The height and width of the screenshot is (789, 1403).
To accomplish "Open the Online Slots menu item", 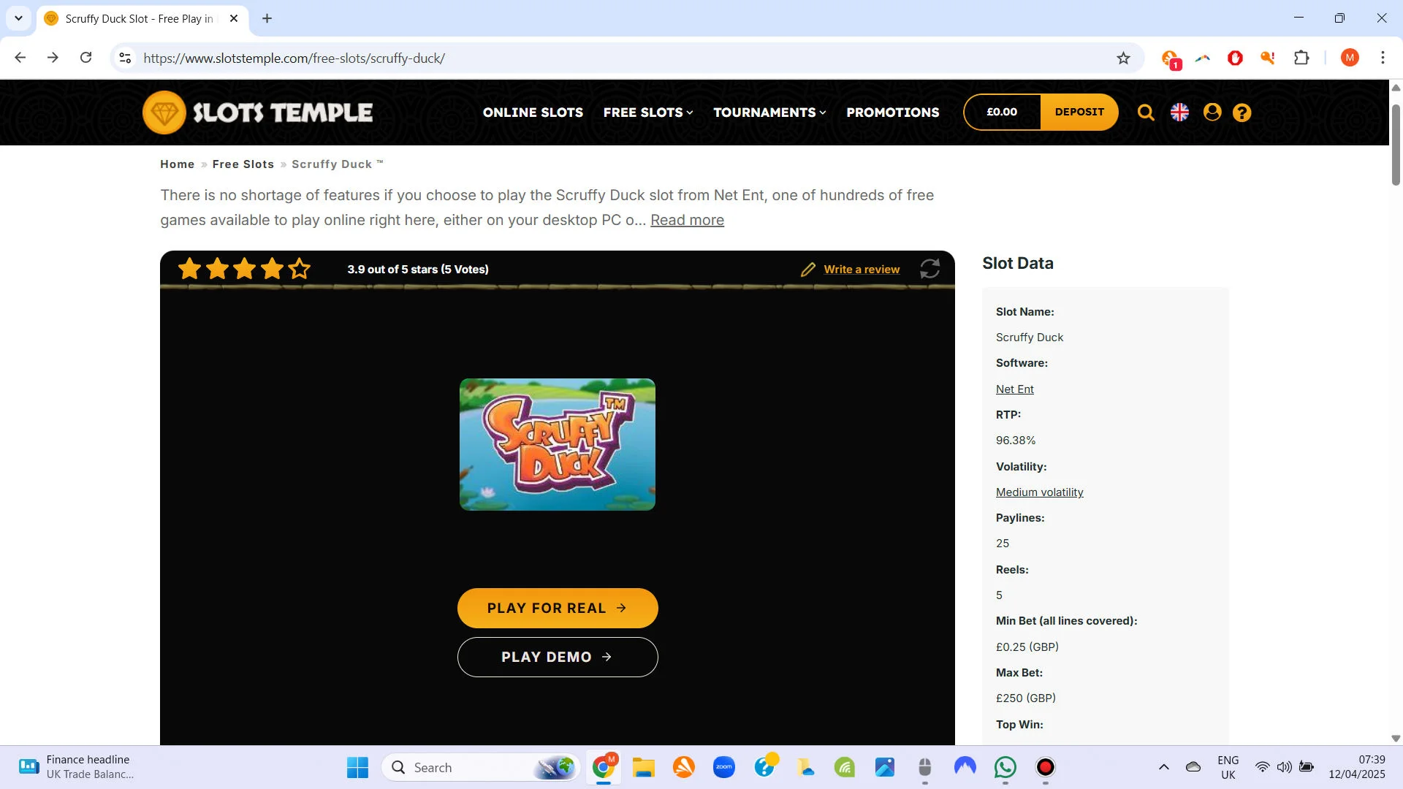I will tap(533, 113).
